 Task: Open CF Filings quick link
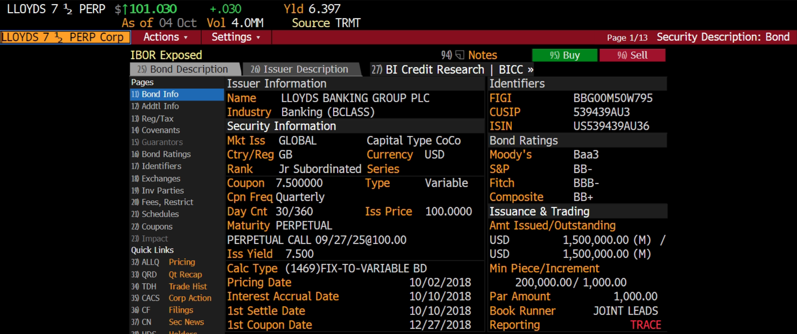[x=162, y=310]
